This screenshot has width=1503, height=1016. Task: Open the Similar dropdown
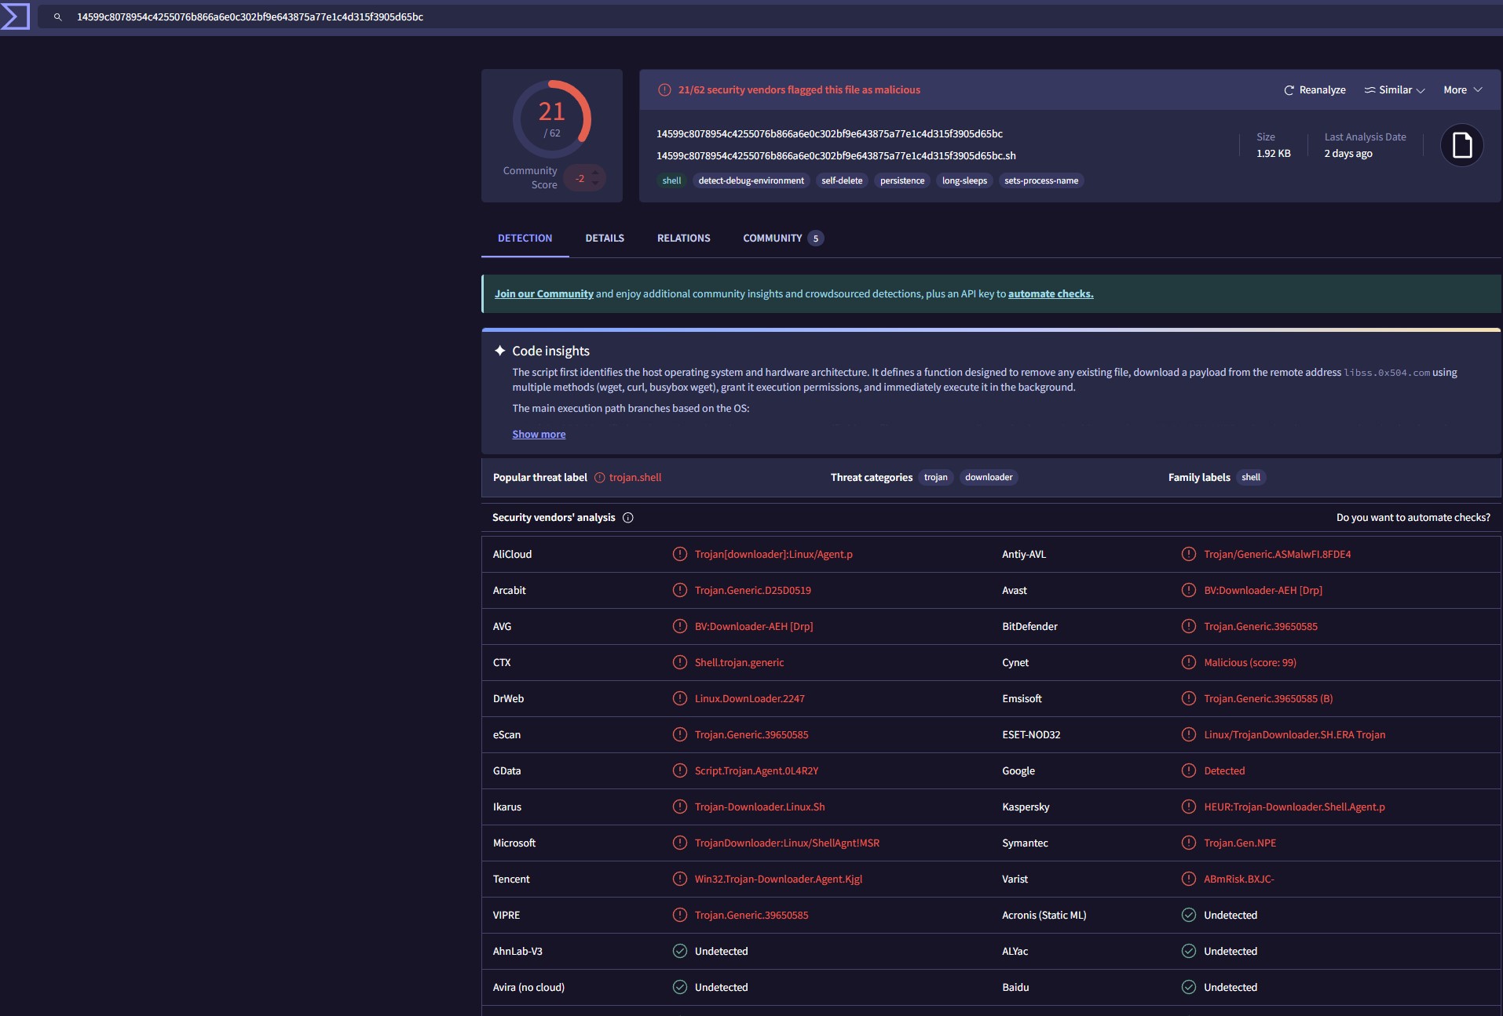(1395, 90)
